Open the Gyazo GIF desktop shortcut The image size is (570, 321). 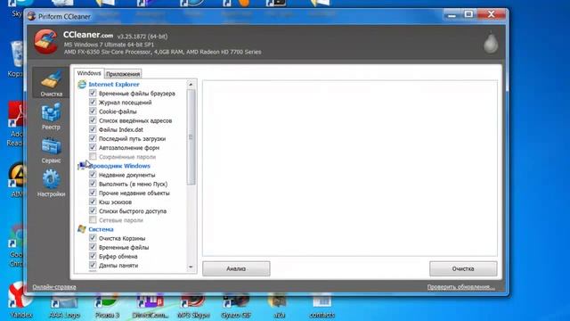[236, 305]
